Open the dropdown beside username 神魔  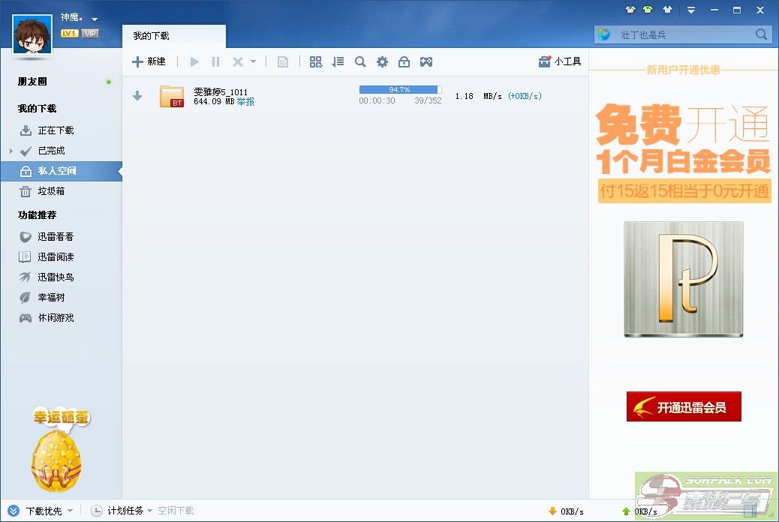[95, 19]
